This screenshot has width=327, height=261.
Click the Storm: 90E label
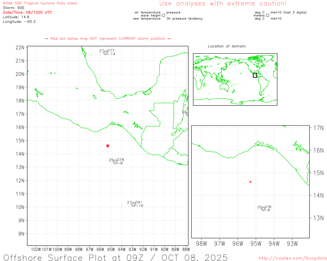(x=14, y=8)
